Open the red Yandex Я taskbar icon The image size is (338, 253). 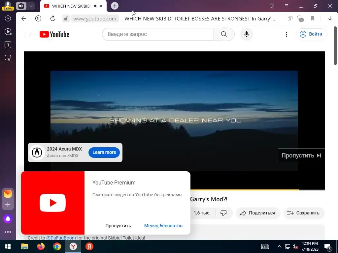tap(89, 246)
